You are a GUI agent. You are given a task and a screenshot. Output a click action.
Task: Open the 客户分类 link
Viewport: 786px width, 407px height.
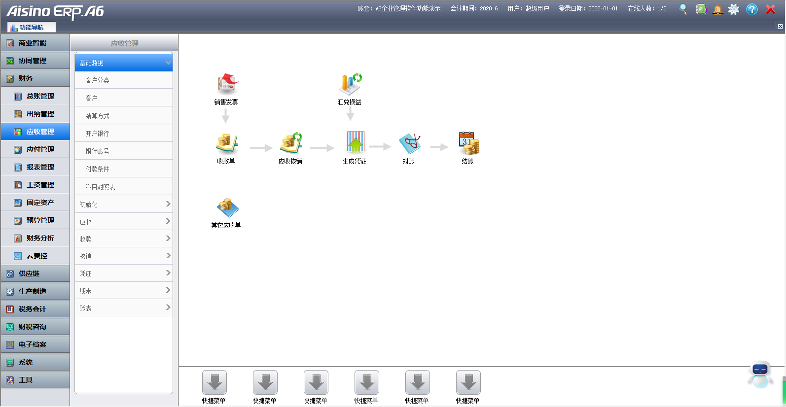(x=98, y=80)
